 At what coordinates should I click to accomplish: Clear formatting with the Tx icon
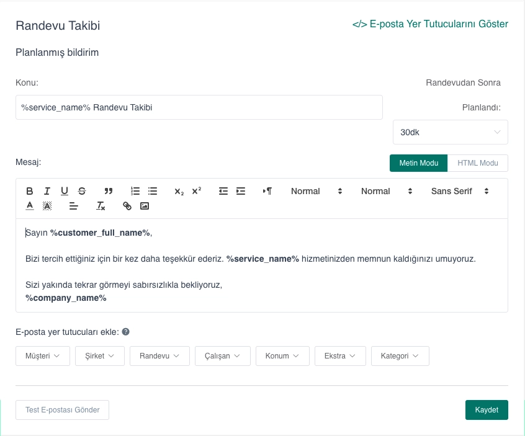[x=101, y=206]
